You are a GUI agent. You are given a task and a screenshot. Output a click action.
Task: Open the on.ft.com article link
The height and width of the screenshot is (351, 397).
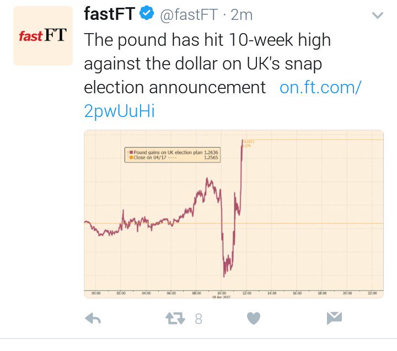[320, 87]
